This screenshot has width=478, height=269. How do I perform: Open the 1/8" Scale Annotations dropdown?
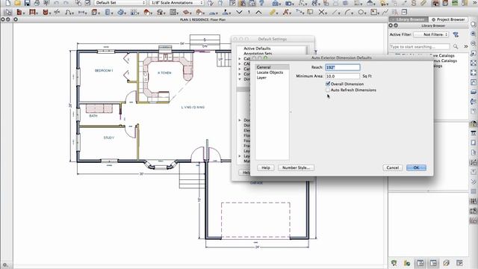[x=177, y=3]
